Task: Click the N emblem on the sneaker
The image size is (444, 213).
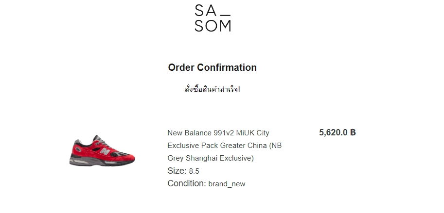Action: [x=105, y=151]
